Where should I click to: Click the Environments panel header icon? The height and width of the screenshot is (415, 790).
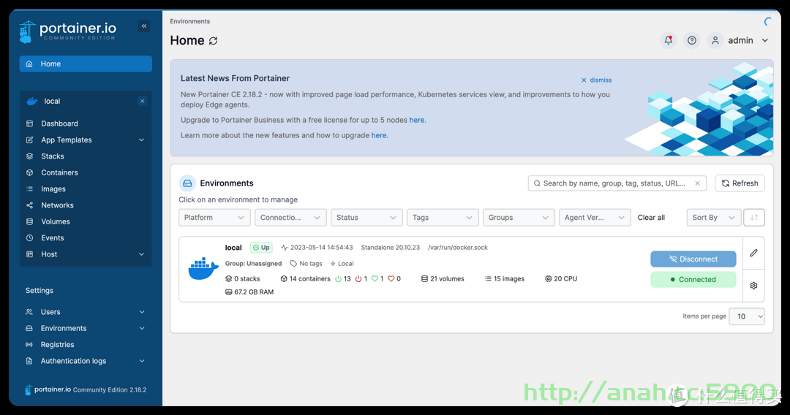pyautogui.click(x=187, y=183)
